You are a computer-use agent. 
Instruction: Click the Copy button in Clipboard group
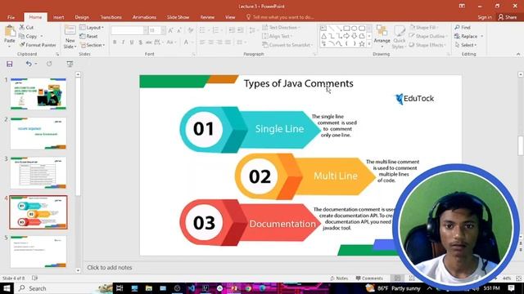[x=28, y=36]
